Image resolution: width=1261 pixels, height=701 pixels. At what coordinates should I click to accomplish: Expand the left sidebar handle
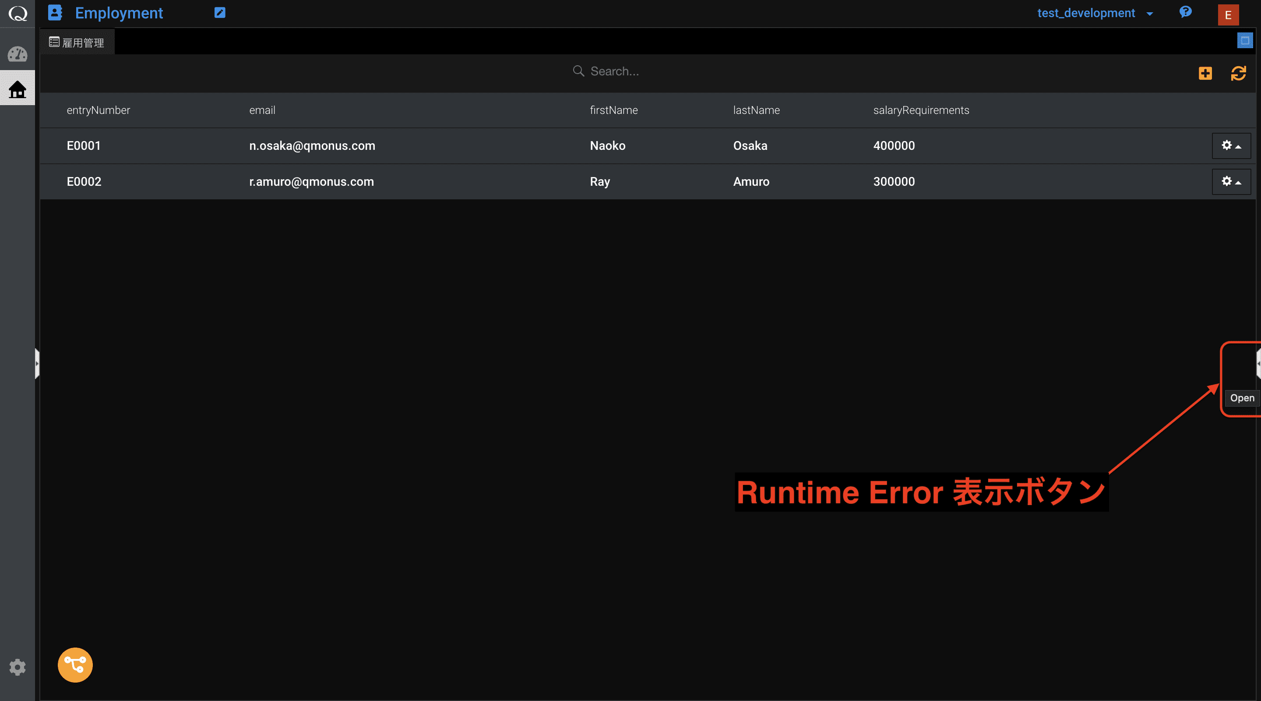37,364
